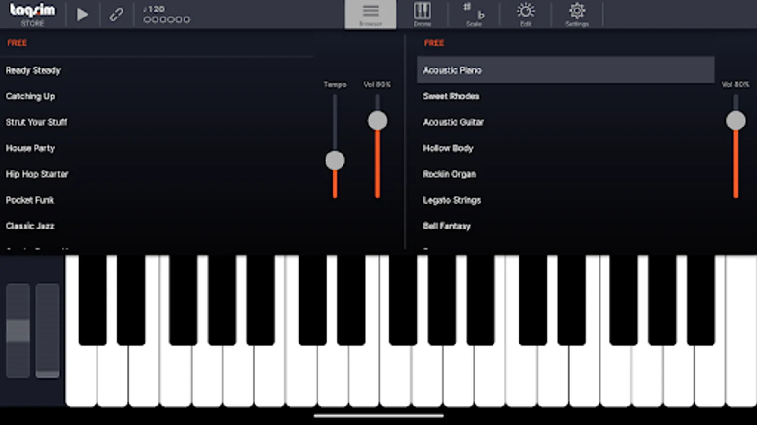
Task: Open the taqsim STORE
Action: point(32,15)
